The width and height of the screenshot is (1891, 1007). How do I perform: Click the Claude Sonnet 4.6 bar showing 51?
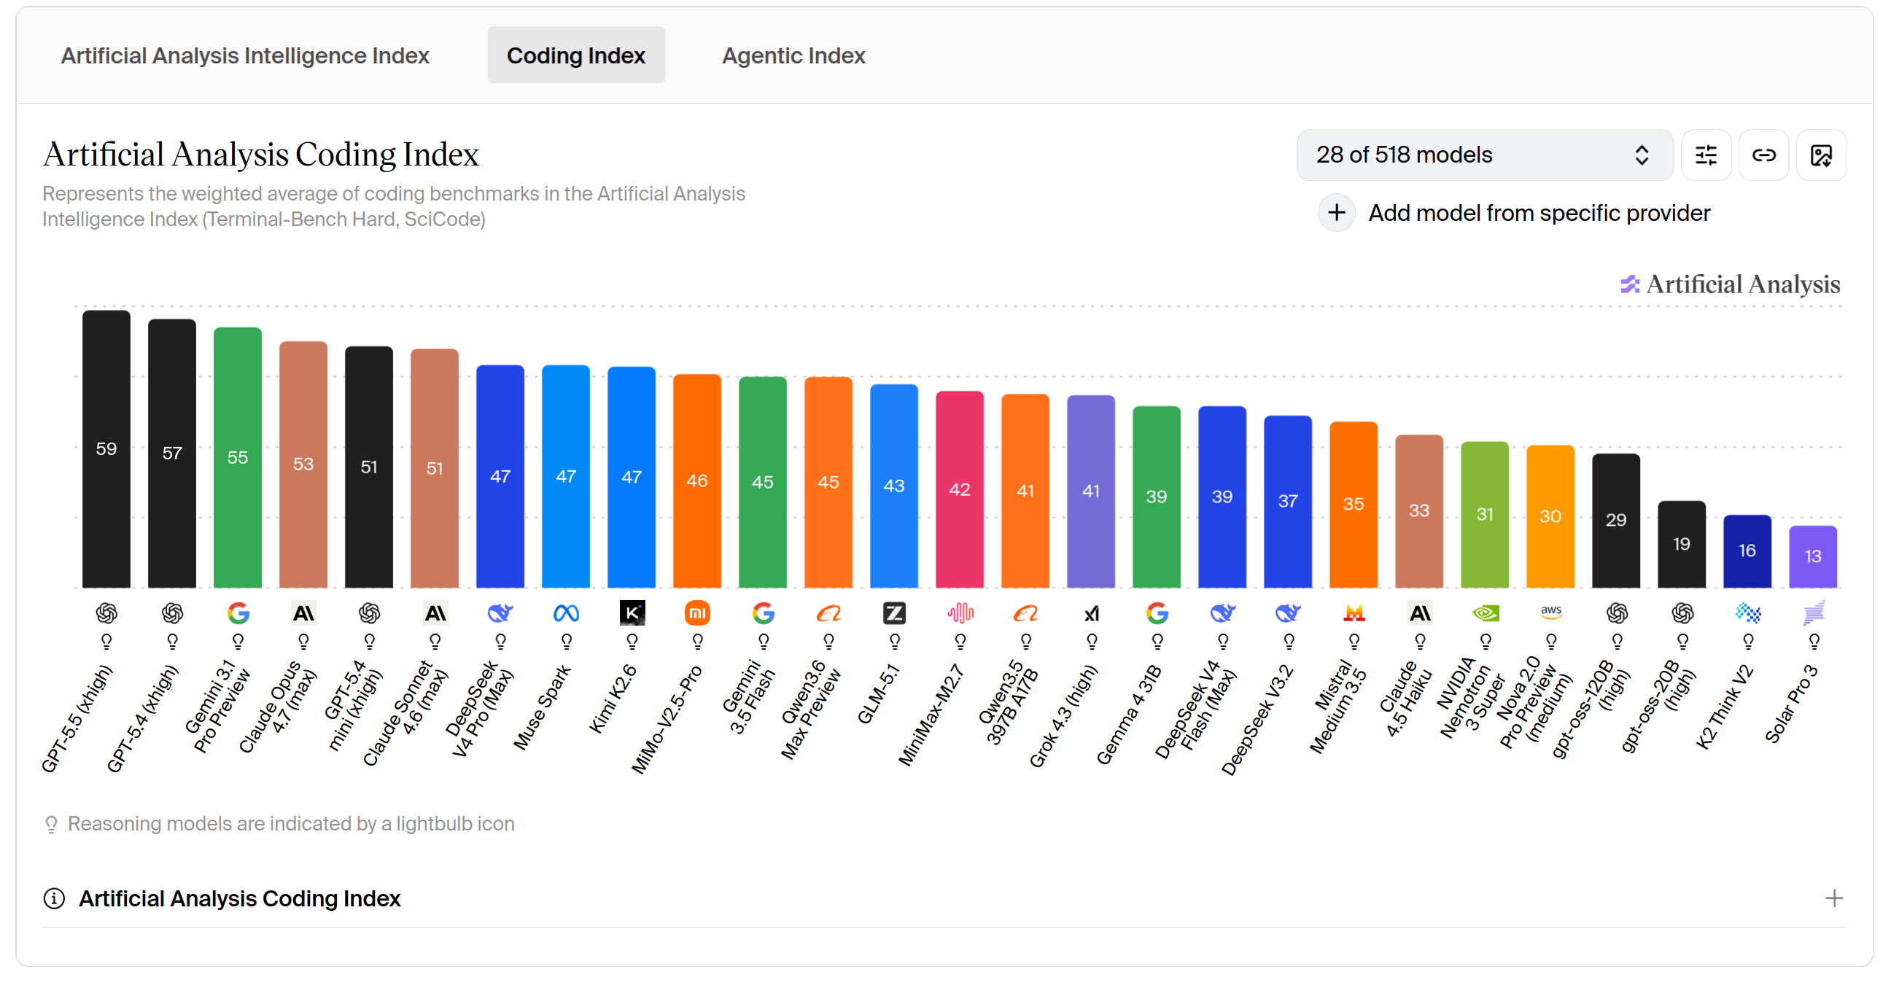click(x=435, y=469)
